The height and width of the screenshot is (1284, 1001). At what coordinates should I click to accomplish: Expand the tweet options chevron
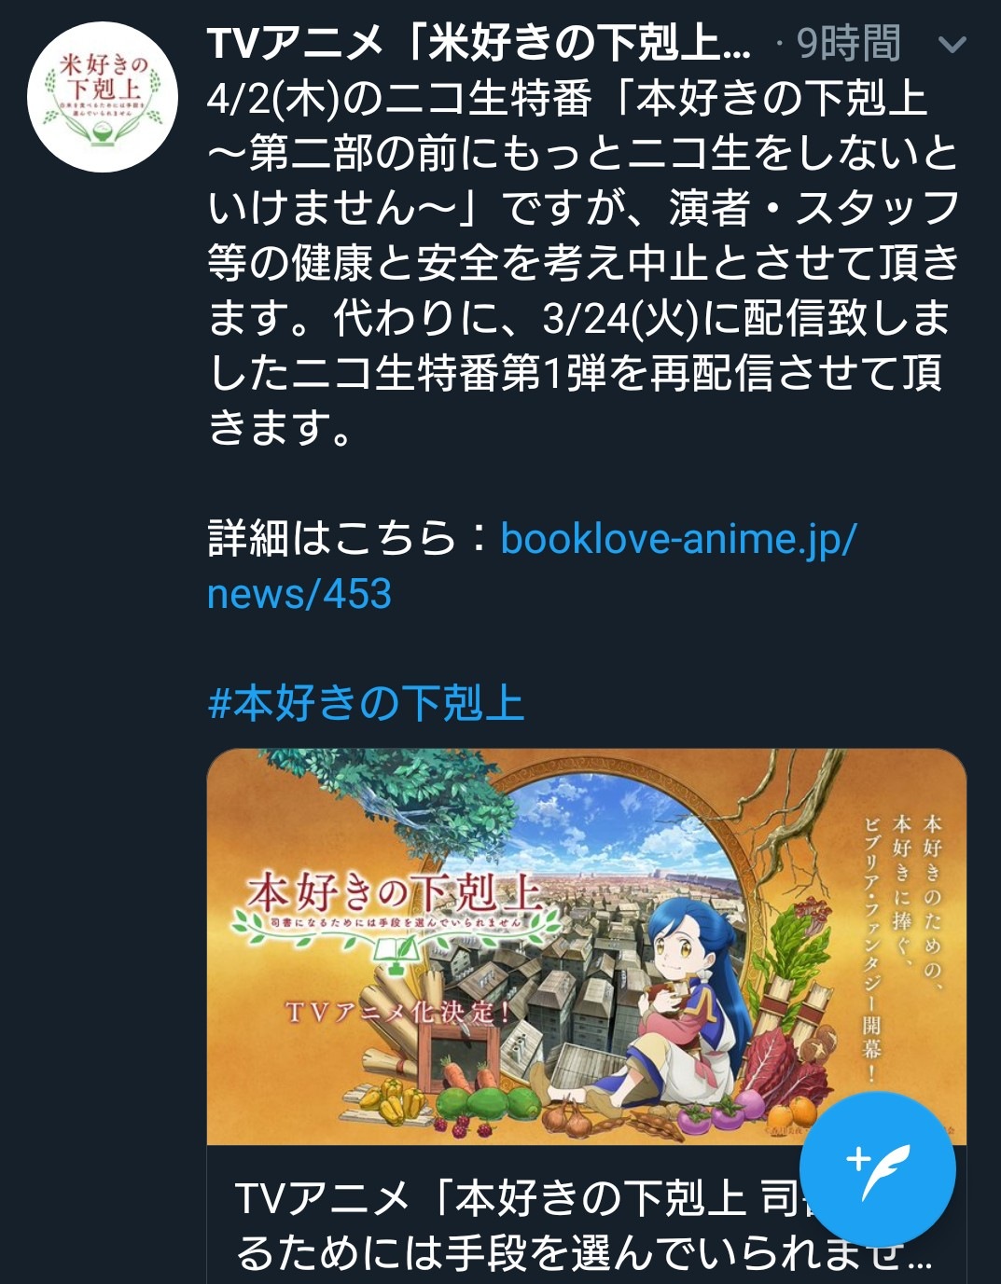pos(951,45)
